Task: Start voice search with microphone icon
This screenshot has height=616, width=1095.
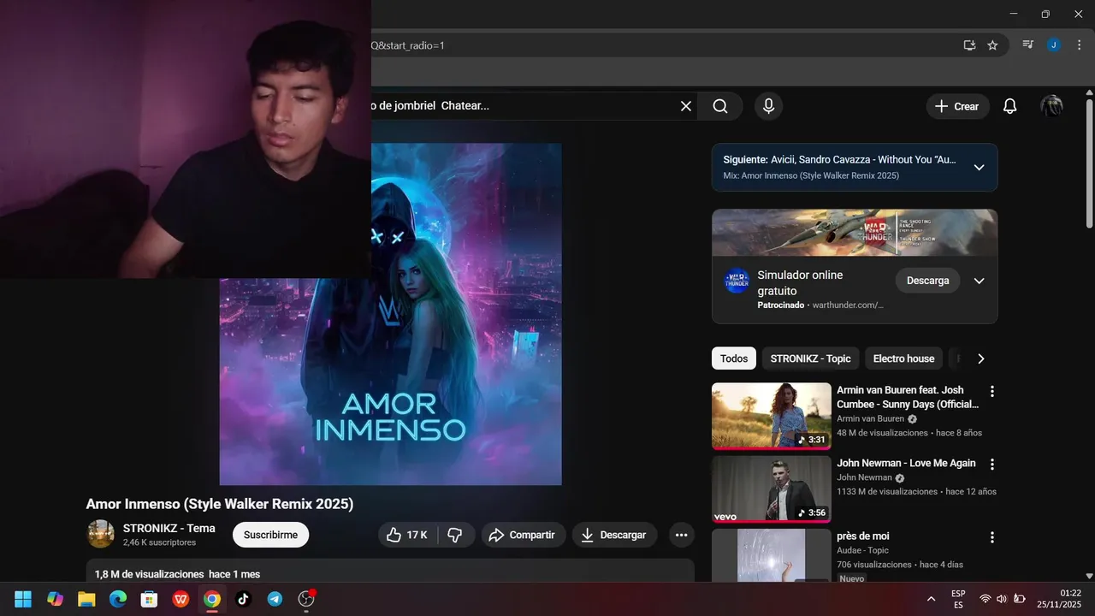Action: point(768,106)
